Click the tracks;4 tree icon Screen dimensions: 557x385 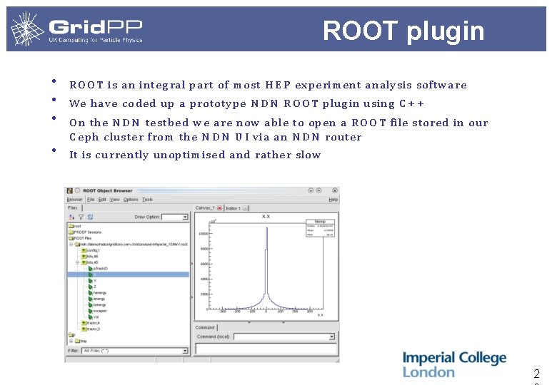(84, 323)
